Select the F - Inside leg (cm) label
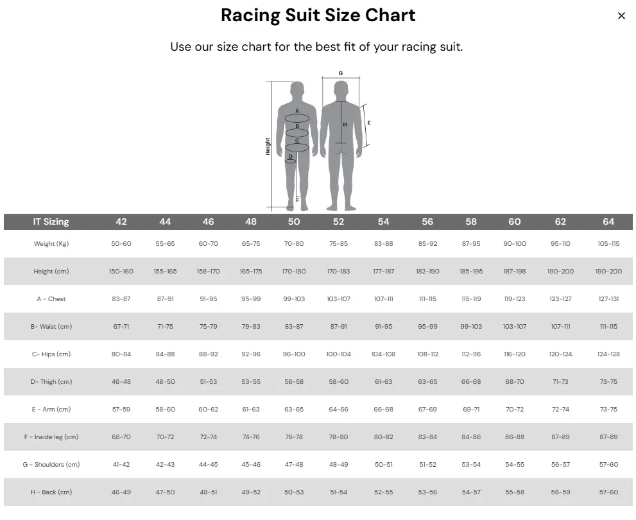636x520 pixels. (x=51, y=437)
